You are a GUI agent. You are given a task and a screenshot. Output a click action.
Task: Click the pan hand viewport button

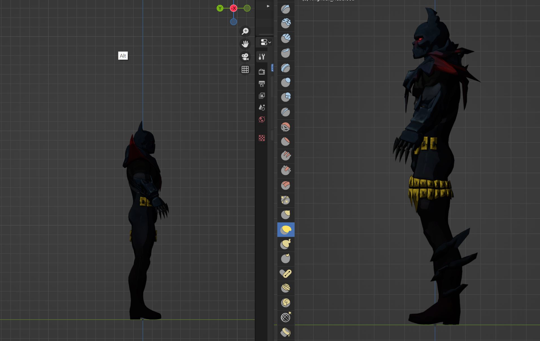[245, 44]
